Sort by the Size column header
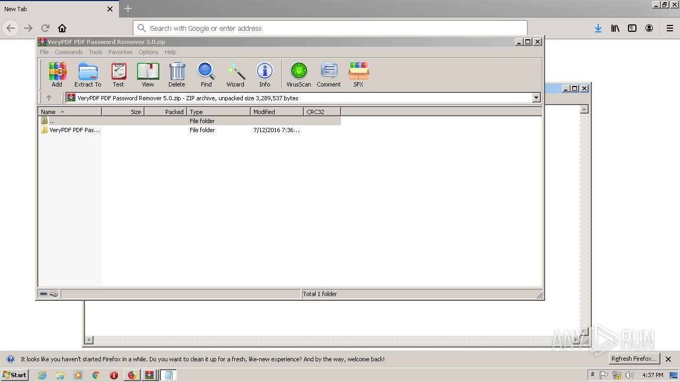The width and height of the screenshot is (680, 382). pyautogui.click(x=123, y=112)
